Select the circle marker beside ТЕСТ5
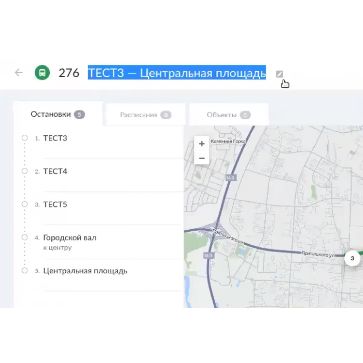Viewport: 363px width, 363px height. click(24, 204)
